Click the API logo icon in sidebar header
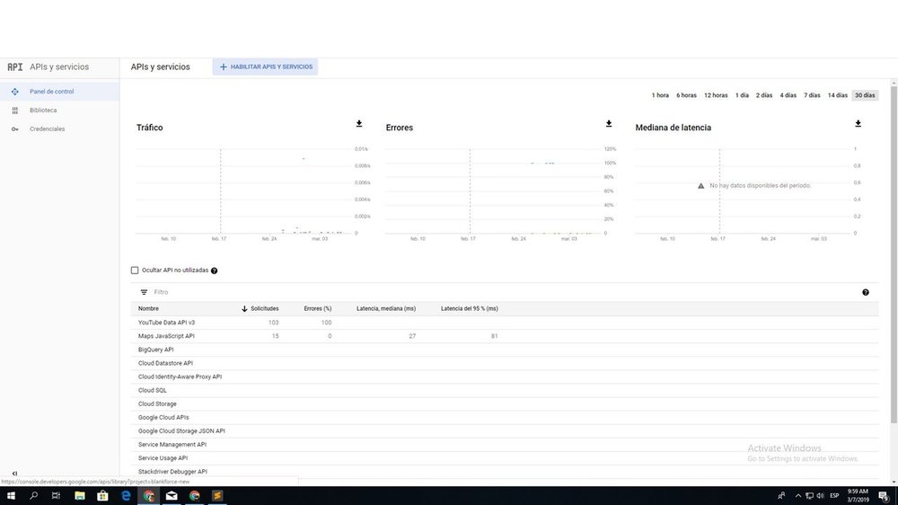The height and width of the screenshot is (505, 898). point(15,67)
